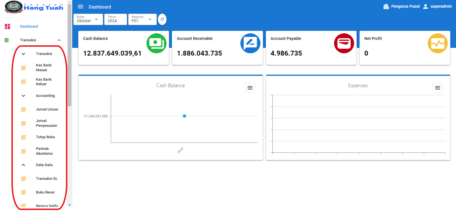Viewport: 456px width, 214px height.
Task: Open the Expenses chart menu icon
Action: (x=437, y=88)
